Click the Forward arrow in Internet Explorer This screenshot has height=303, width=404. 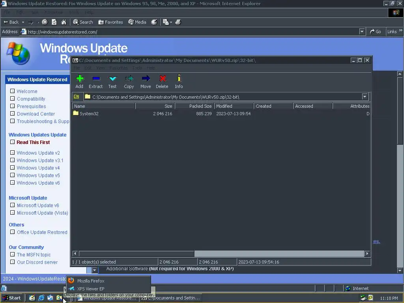point(31,22)
